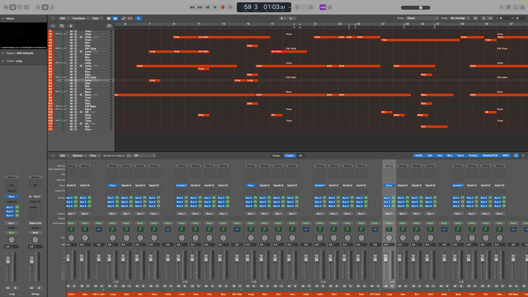Open the Loop Browser
This screenshot has height=297, width=528.
coord(515,7)
